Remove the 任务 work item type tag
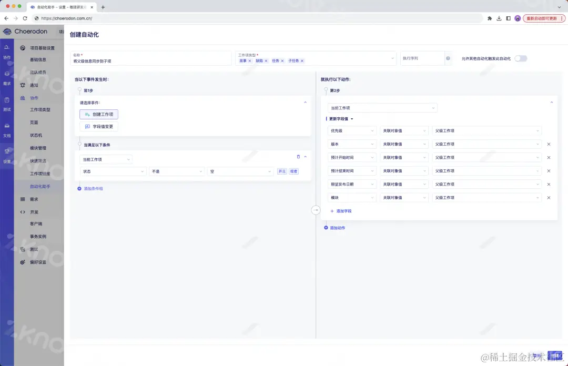The width and height of the screenshot is (568, 366). [x=282, y=61]
